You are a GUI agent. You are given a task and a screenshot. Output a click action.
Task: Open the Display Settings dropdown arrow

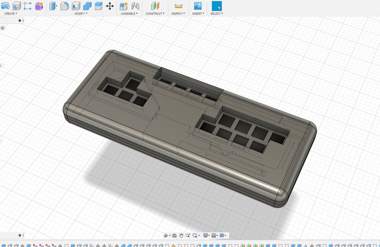point(209,236)
